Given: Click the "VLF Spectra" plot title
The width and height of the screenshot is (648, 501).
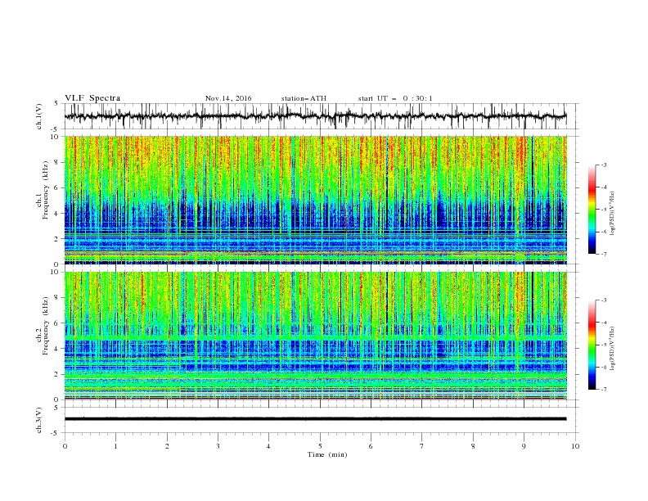Looking at the screenshot, I should [92, 98].
